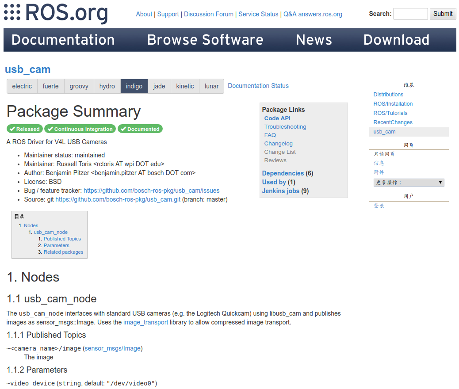Click the green Documented badge

pos(140,129)
